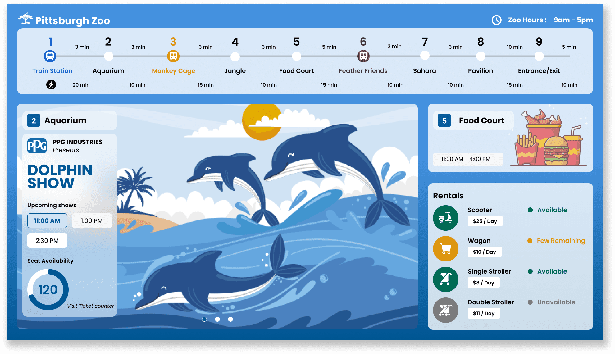The image size is (615, 354).
Task: Select the Monkey Cage train stop icon
Action: tap(173, 56)
